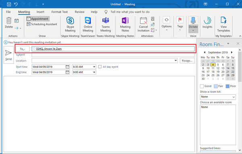Open Room Finder pane options arrow

[x=228, y=44]
